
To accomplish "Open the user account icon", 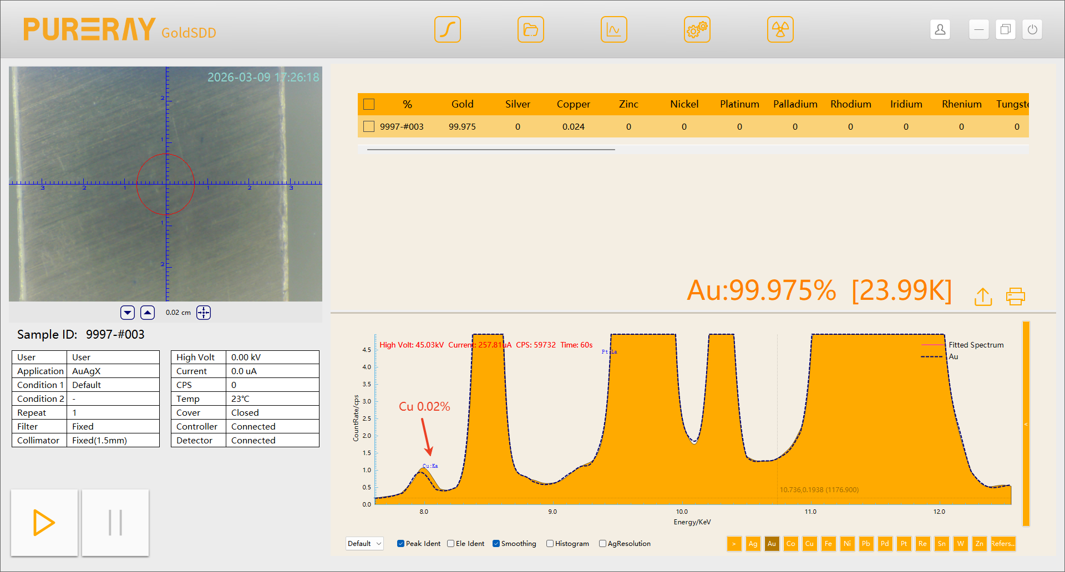I will tap(940, 29).
